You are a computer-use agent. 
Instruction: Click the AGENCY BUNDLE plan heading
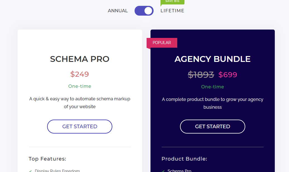point(212,59)
